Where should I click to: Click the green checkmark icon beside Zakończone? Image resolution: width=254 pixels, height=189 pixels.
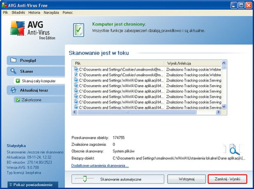pos(18,100)
